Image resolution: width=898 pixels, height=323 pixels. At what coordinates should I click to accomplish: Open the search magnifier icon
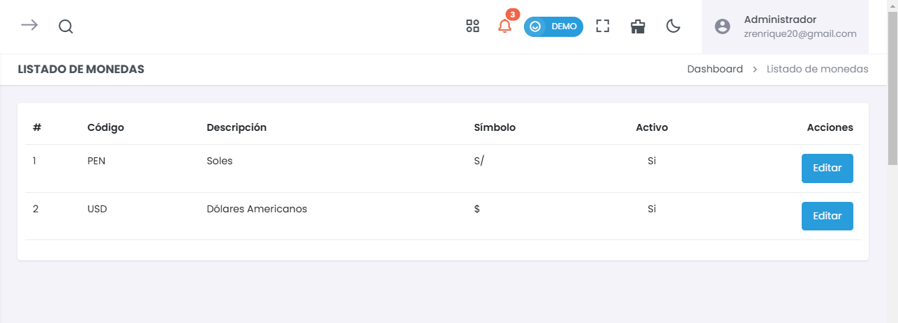[x=66, y=26]
